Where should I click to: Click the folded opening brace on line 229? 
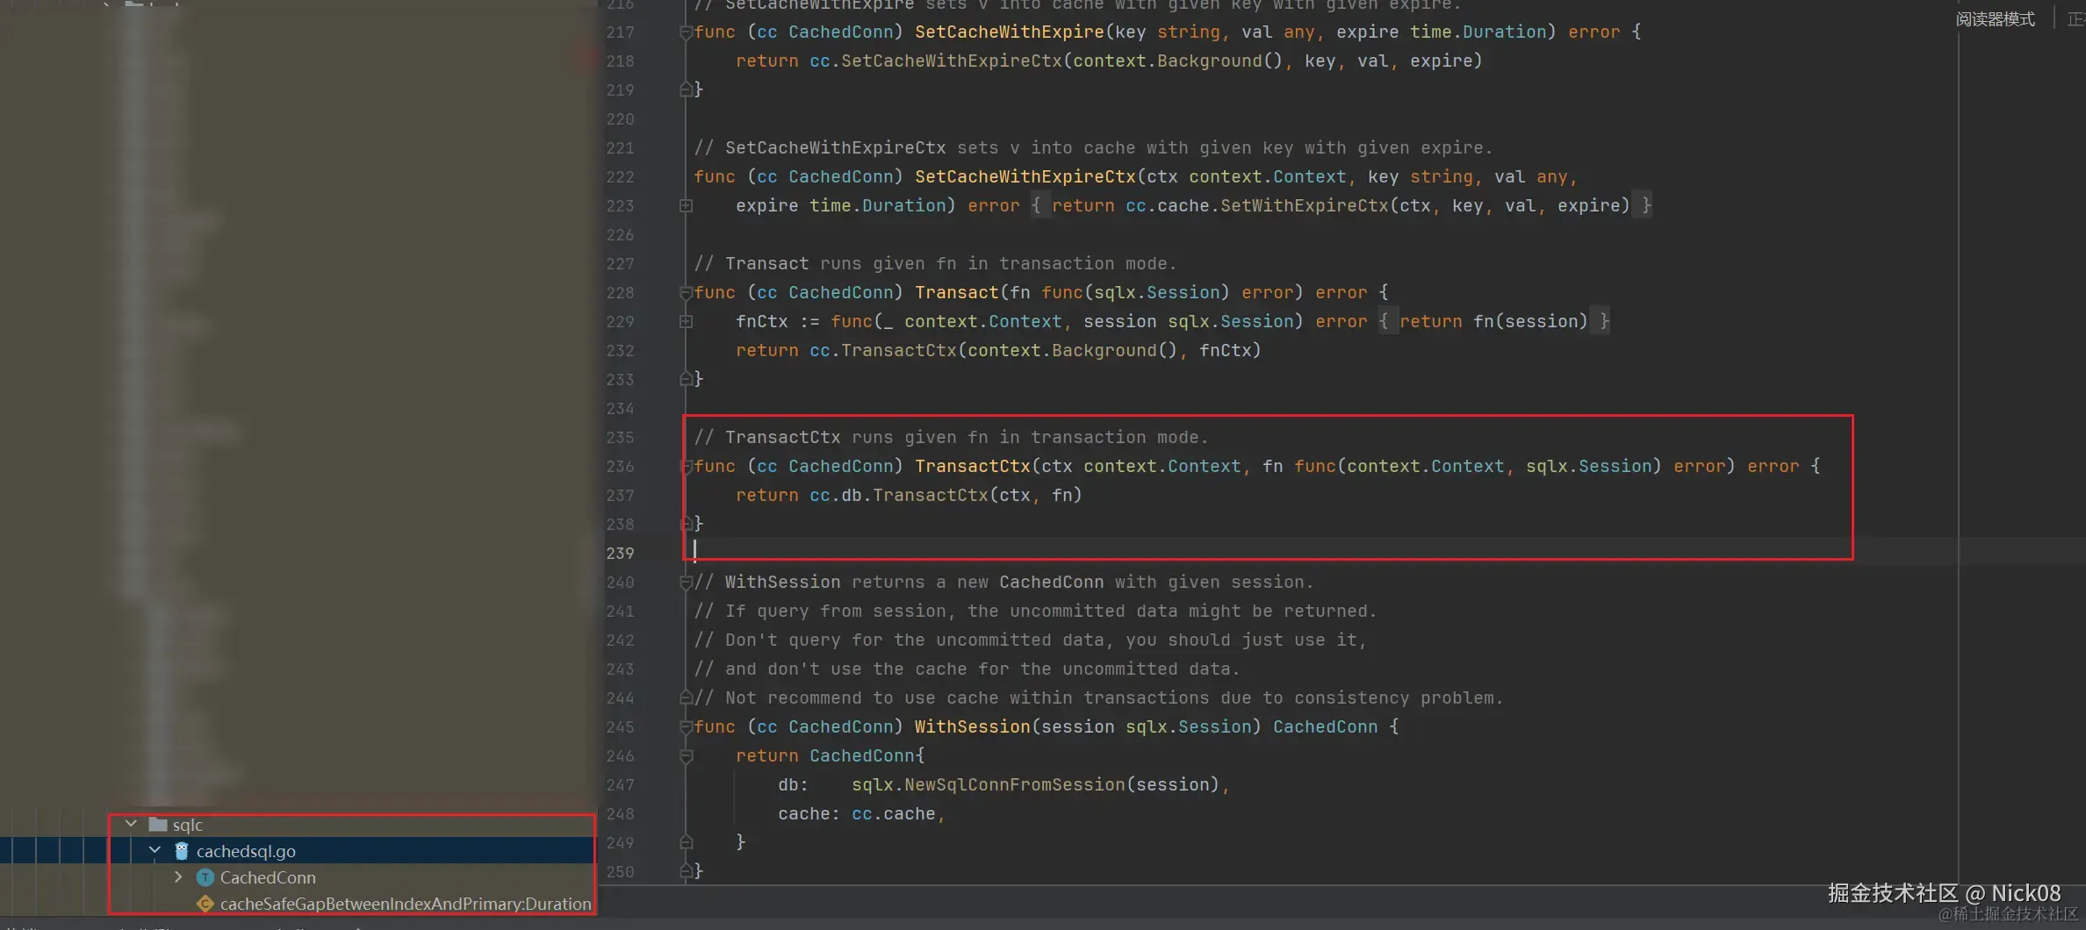tap(1383, 321)
